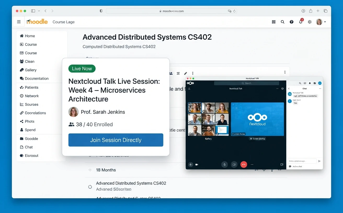Hang up the Nextcloud Talk call
Viewport: 343px width, 213px height.
pyautogui.click(x=244, y=164)
